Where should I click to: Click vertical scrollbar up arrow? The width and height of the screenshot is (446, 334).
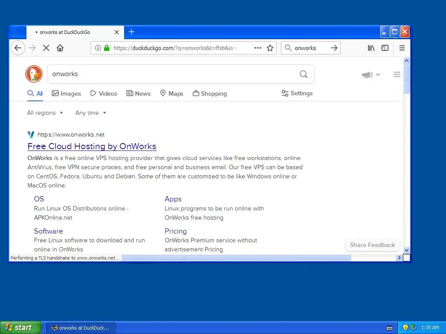pyautogui.click(x=406, y=60)
